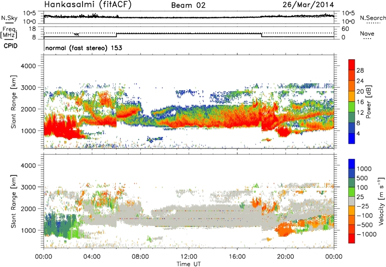
Task: Click 'normal (fast stereo) 153' text
Action: (83, 48)
